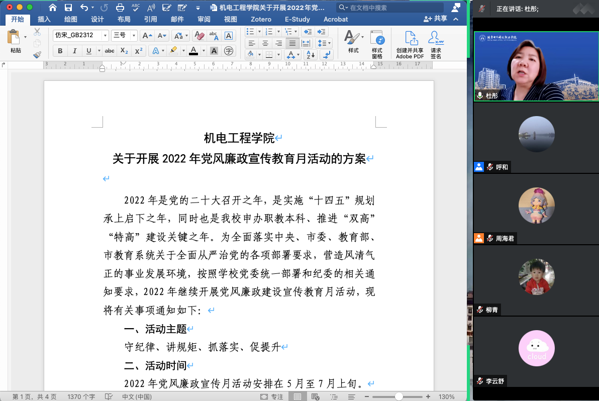Click the zoom slider in status bar
Image resolution: width=599 pixels, height=401 pixels.
coord(398,396)
